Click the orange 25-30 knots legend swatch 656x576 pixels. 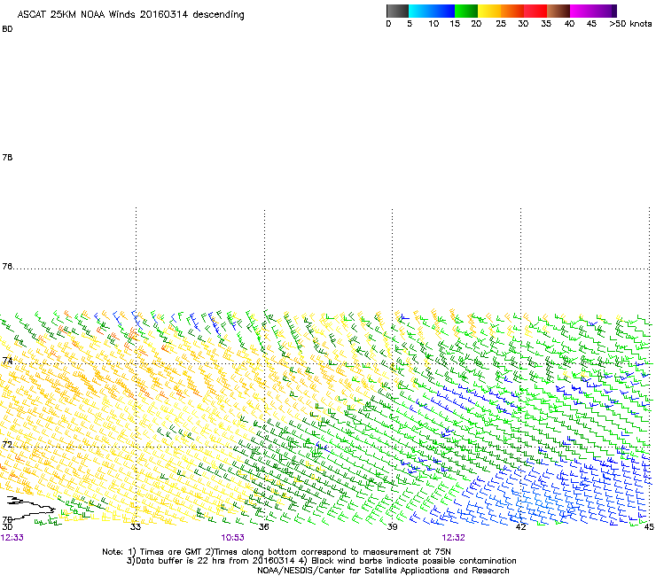[512, 11]
